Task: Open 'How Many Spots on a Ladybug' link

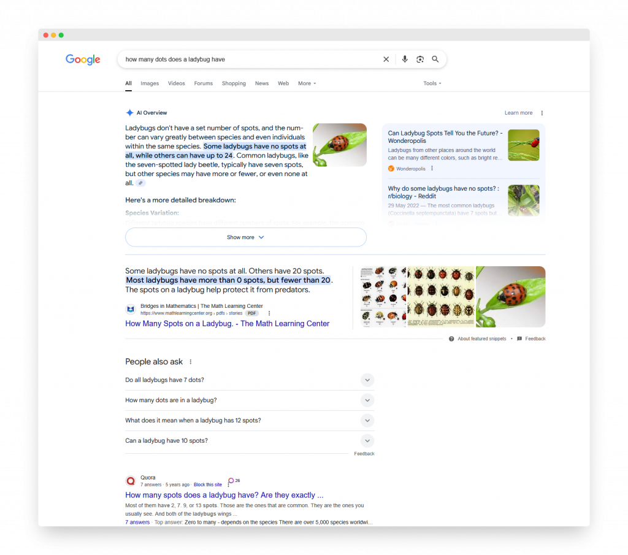Action: point(227,324)
